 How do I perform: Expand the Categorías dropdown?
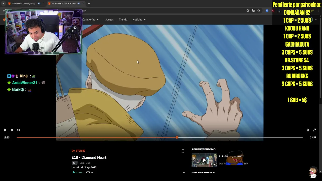[90, 20]
